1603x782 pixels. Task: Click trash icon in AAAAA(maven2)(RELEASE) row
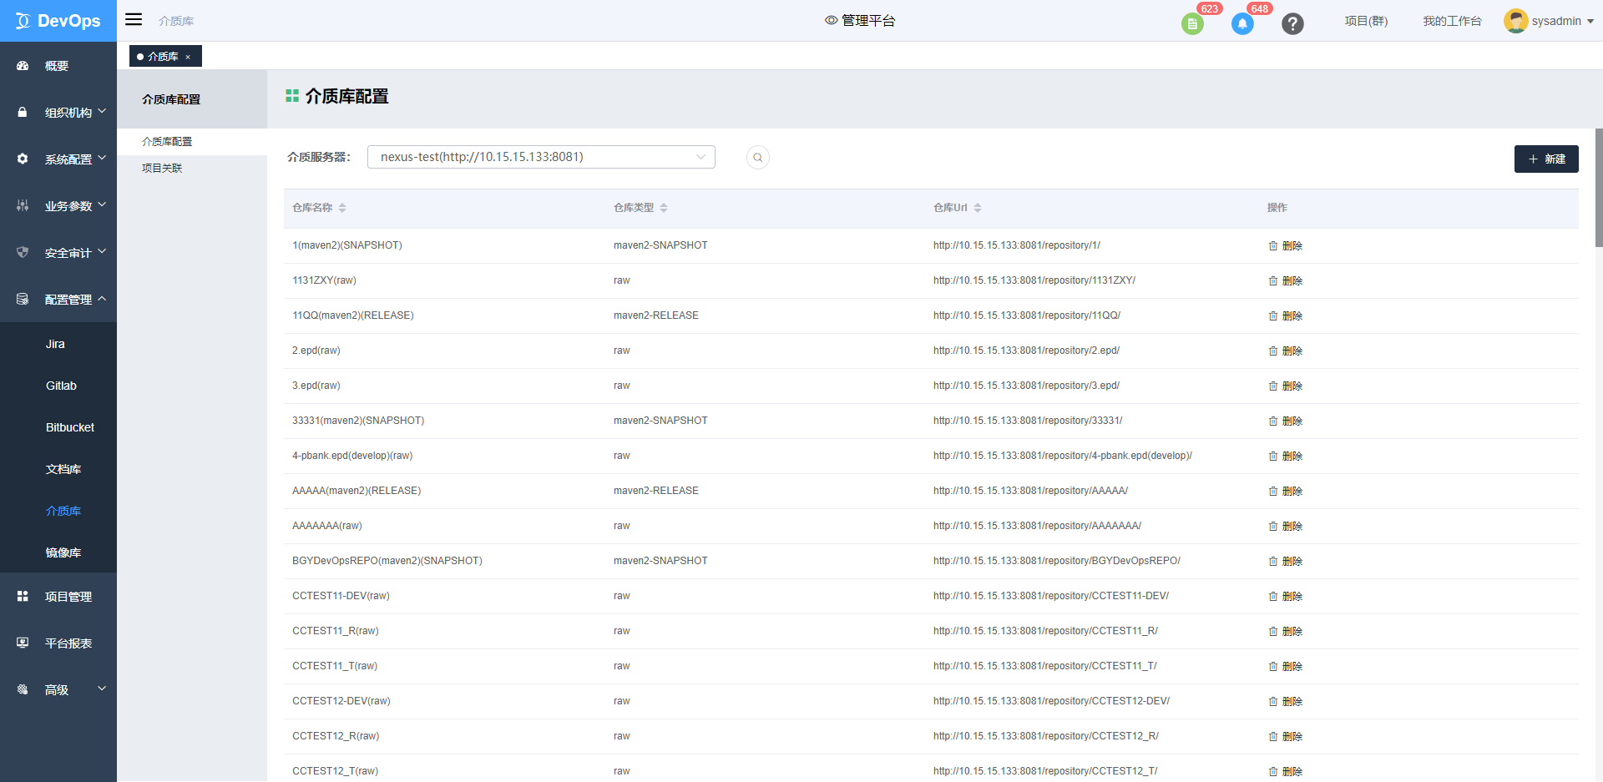tap(1273, 492)
